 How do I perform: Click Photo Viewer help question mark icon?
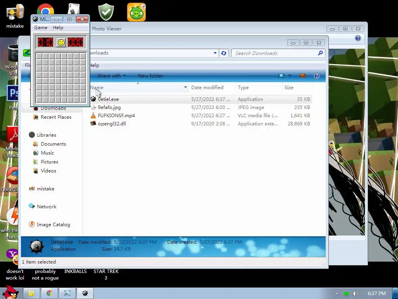[x=358, y=38]
